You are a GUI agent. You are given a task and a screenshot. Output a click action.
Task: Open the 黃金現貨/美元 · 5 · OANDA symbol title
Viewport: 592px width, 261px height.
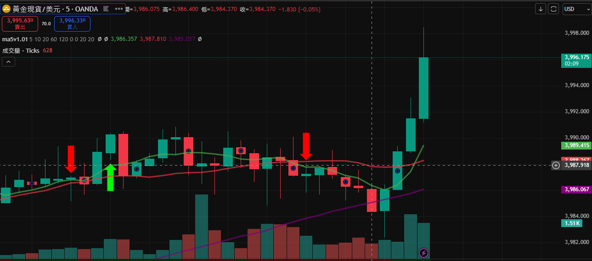(56, 9)
